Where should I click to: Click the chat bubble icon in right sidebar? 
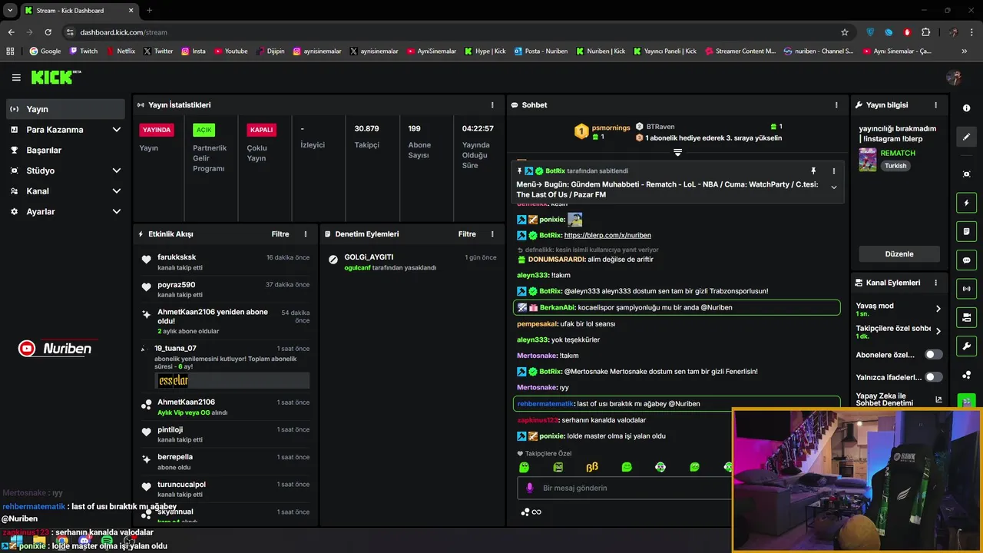966,260
